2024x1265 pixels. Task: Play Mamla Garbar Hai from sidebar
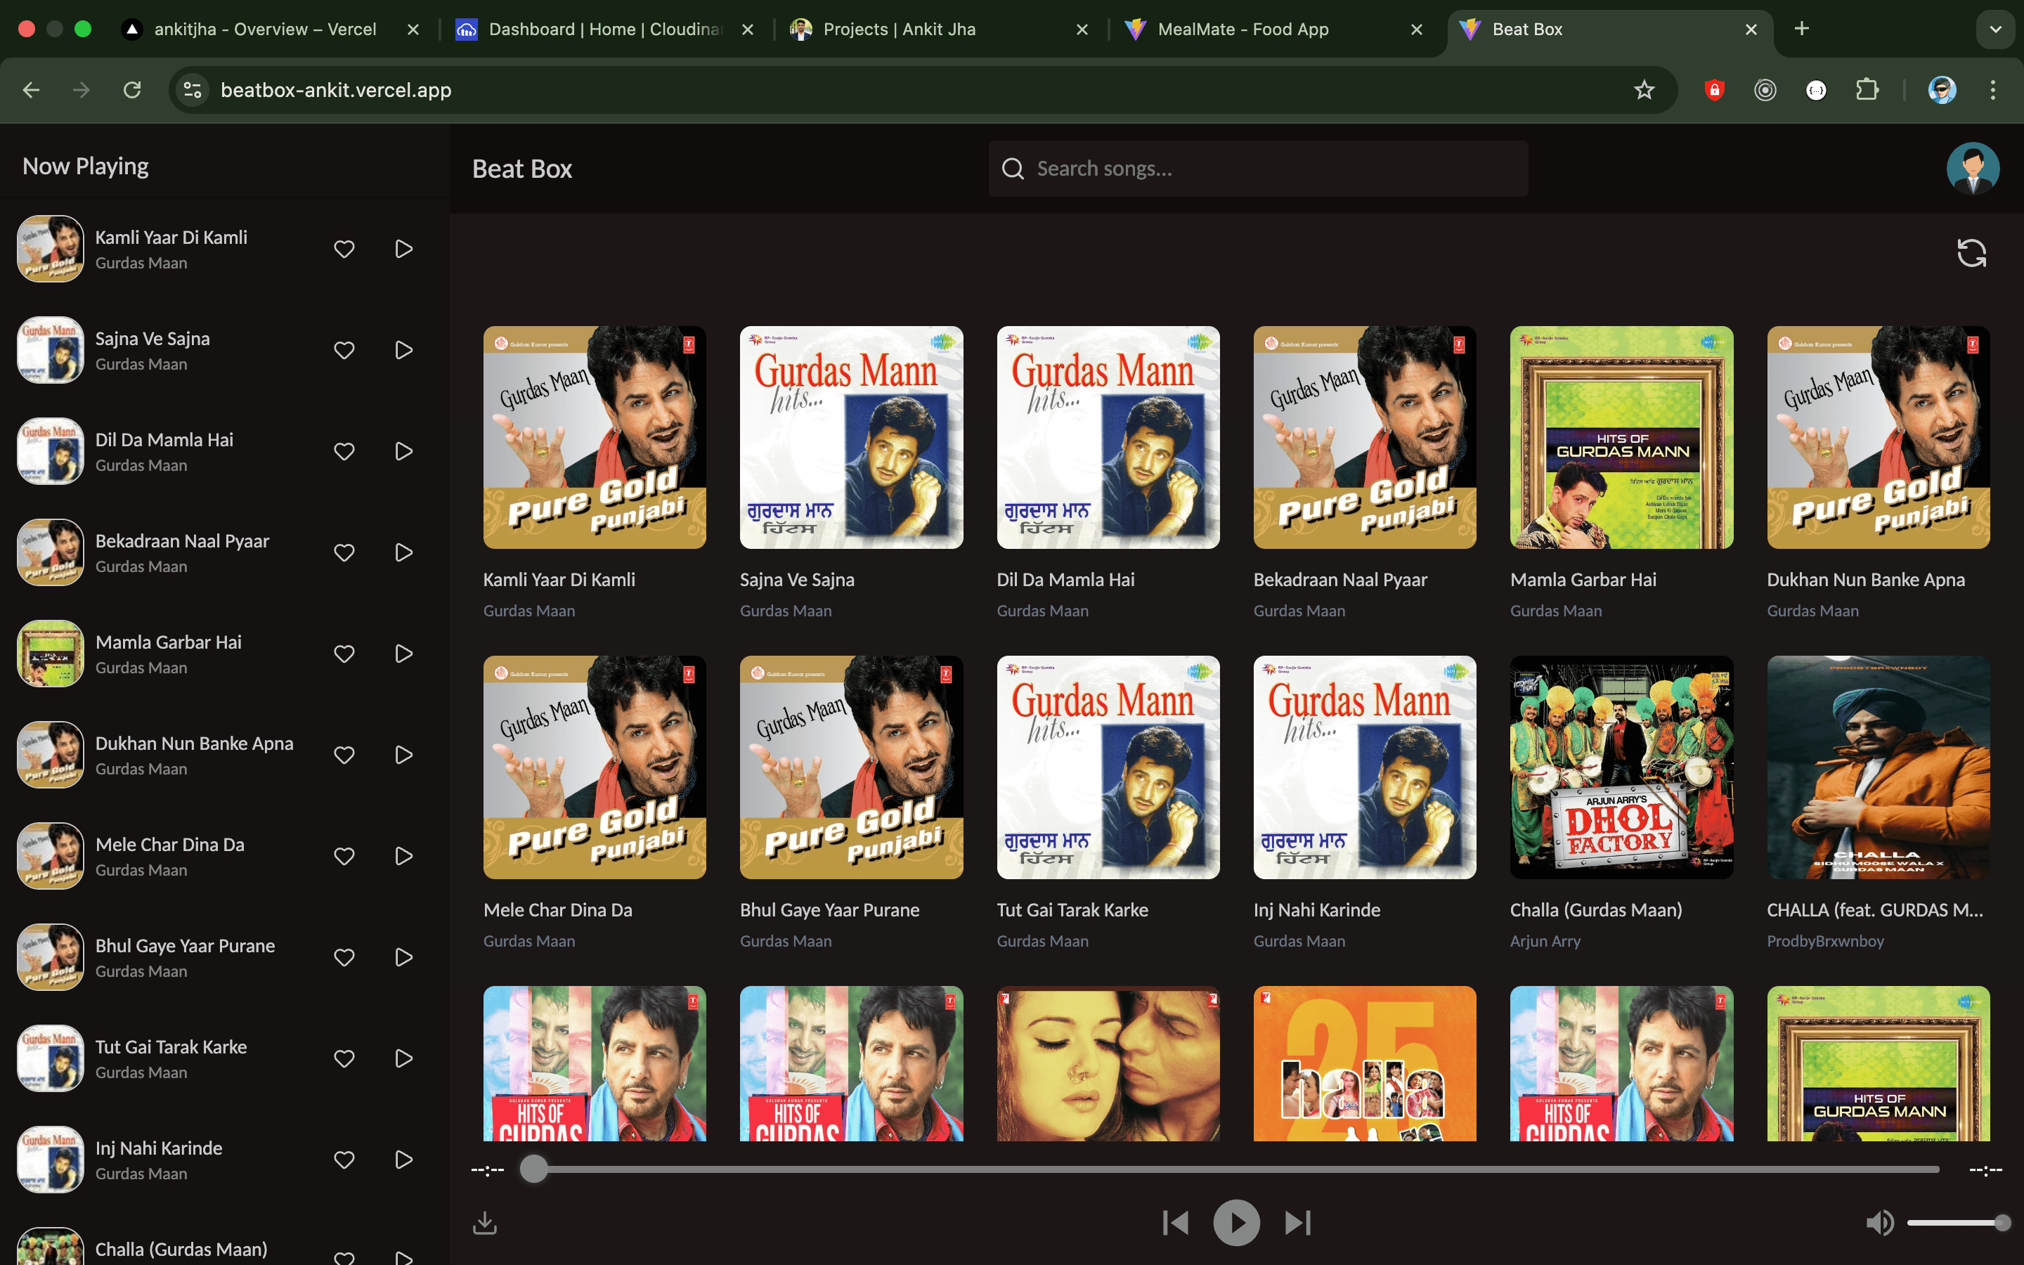pos(403,654)
